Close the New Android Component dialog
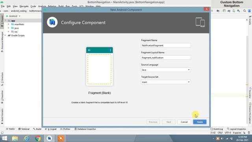The height and width of the screenshot is (142, 252). coord(206,9)
